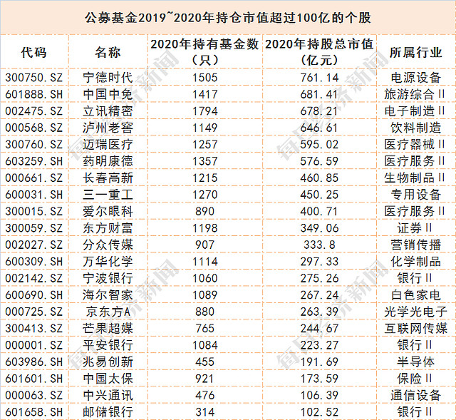Image resolution: width=456 pixels, height=420 pixels.
Task: Click fund count value 1060
Action: pyautogui.click(x=205, y=278)
